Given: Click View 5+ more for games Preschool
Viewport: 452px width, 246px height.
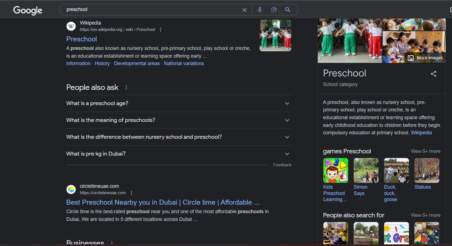Looking at the screenshot, I should click(x=425, y=151).
